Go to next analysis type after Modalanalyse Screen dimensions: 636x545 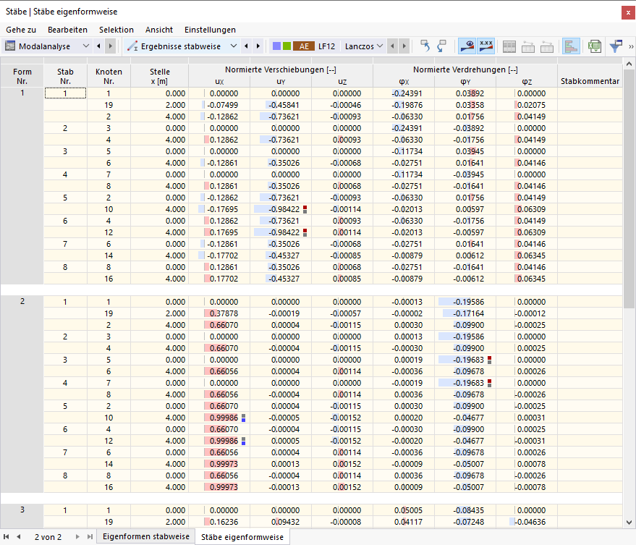(110, 46)
